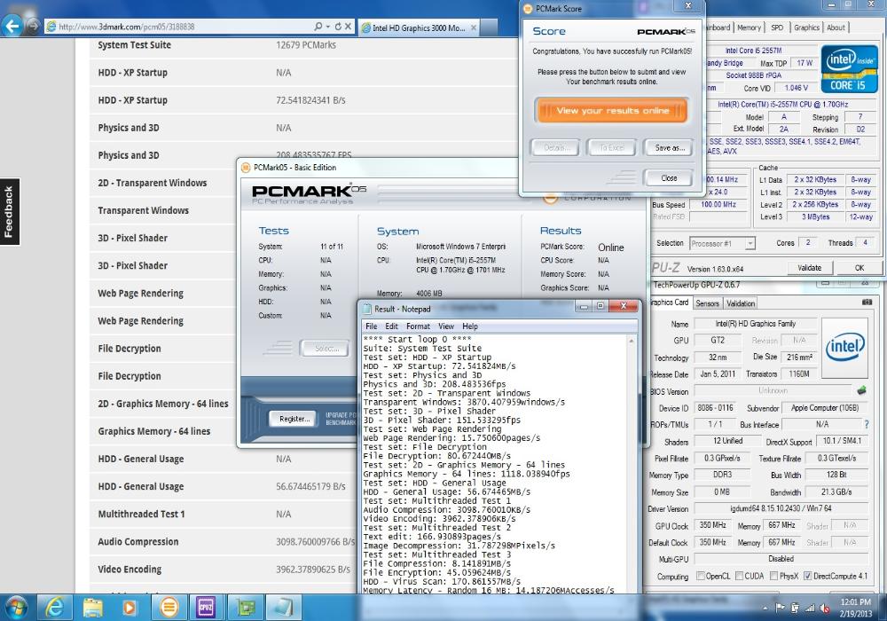
Task: Open the File menu in Notepad
Action: (371, 326)
